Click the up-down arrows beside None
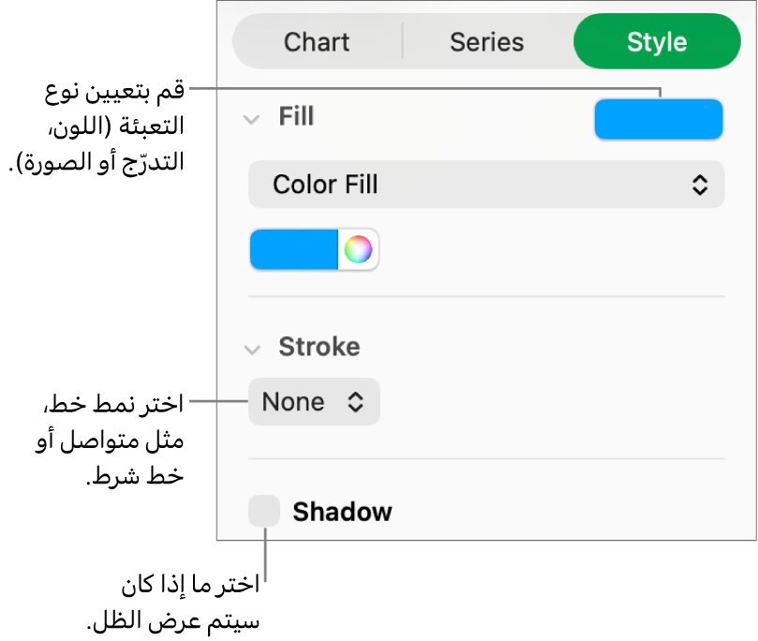This screenshot has height=641, width=758. pyautogui.click(x=356, y=402)
